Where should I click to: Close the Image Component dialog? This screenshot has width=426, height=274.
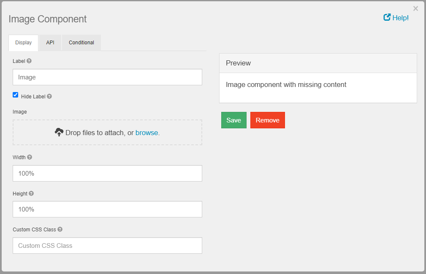pyautogui.click(x=415, y=8)
